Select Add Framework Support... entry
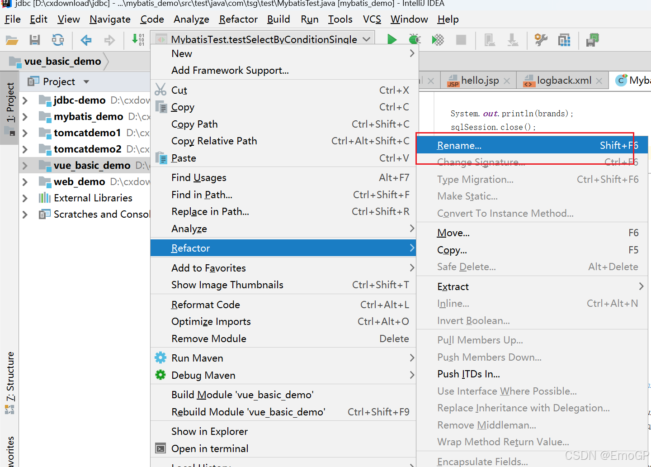The image size is (651, 467). click(283, 70)
